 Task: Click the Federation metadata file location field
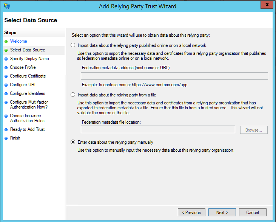[x=158, y=129]
